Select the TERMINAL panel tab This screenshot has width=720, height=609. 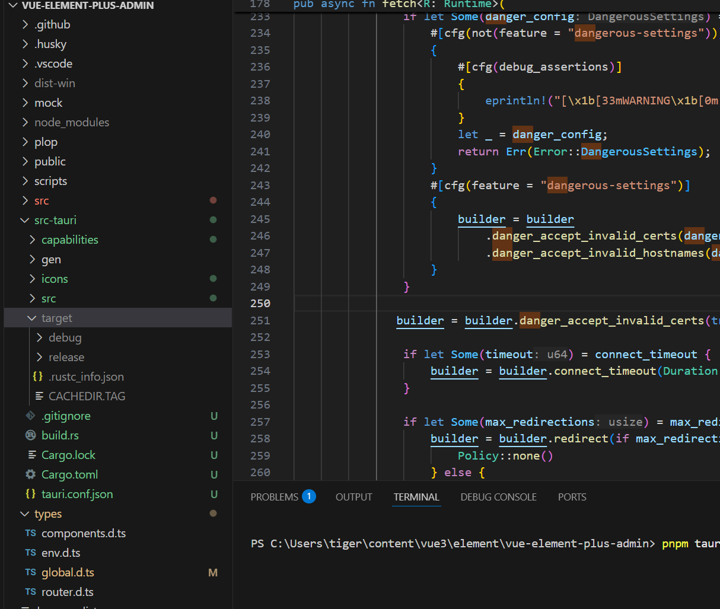[416, 497]
